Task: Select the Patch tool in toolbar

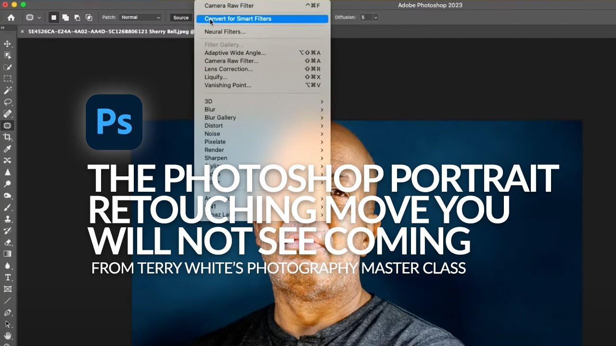Action: pyautogui.click(x=8, y=125)
